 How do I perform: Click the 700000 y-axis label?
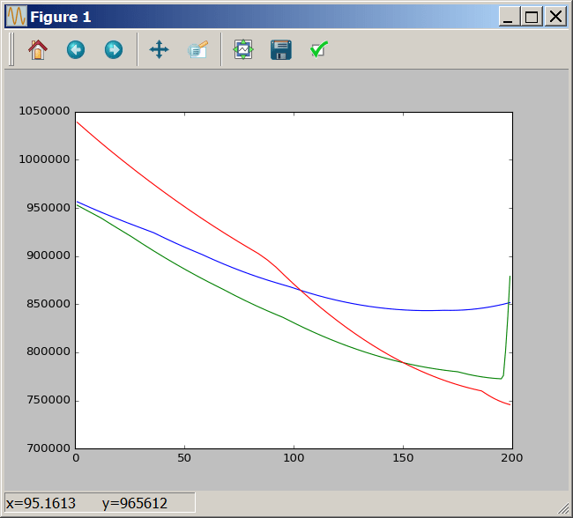coord(48,448)
